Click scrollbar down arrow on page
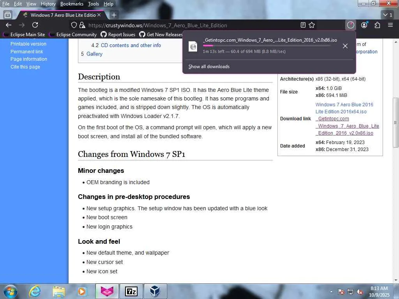 (x=395, y=280)
